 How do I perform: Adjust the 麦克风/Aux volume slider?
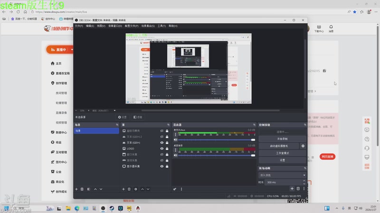pos(217,140)
